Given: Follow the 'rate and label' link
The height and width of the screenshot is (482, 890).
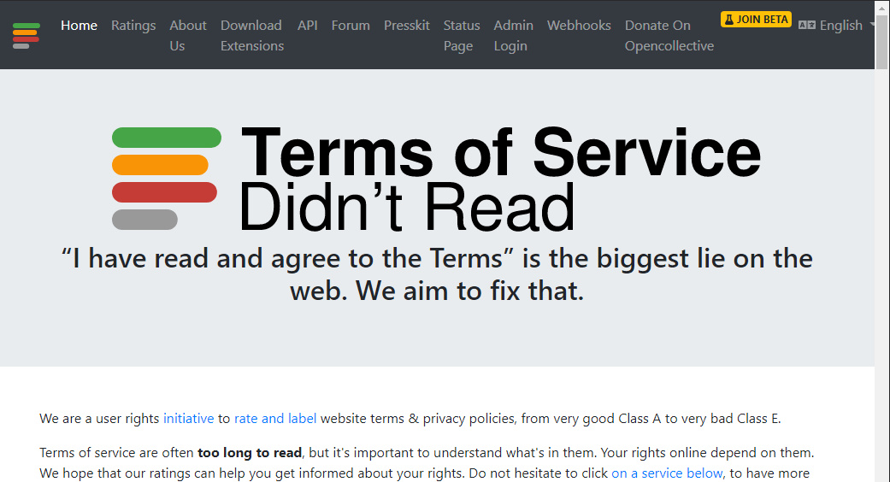Looking at the screenshot, I should point(275,419).
